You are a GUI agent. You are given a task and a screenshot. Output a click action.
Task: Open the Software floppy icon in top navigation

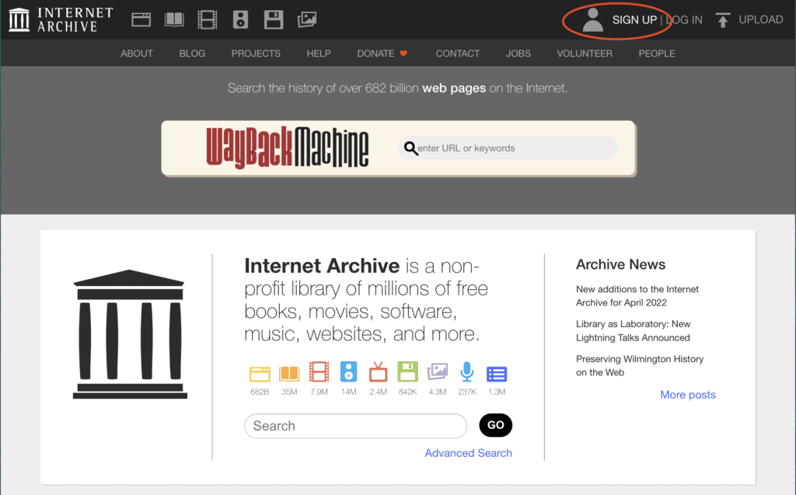pos(274,19)
